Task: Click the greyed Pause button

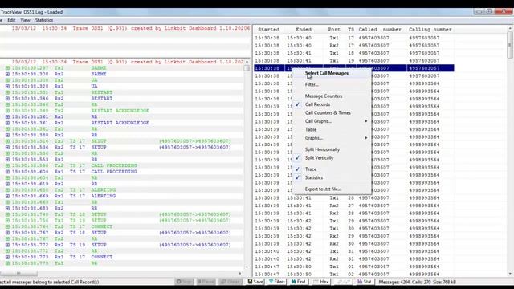Action: point(206,282)
